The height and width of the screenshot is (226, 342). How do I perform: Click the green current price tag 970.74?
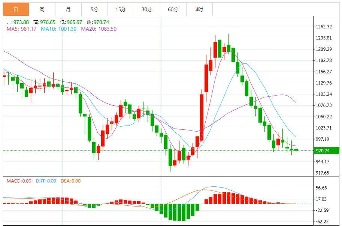(x=327, y=151)
